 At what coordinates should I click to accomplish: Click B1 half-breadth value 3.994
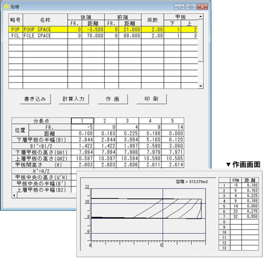coord(127,140)
